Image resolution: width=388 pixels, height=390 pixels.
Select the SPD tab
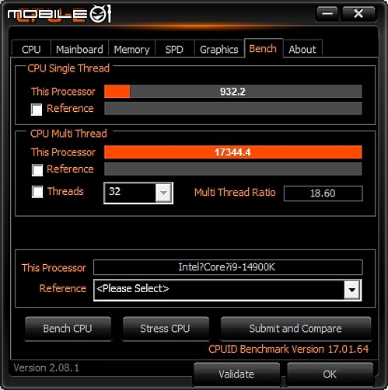click(x=174, y=49)
